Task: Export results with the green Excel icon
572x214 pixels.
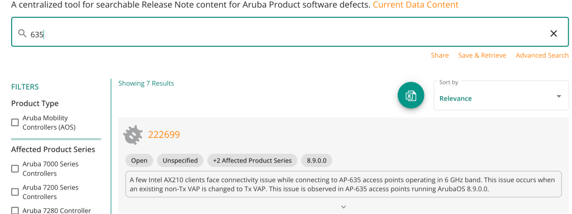Action: tap(411, 96)
